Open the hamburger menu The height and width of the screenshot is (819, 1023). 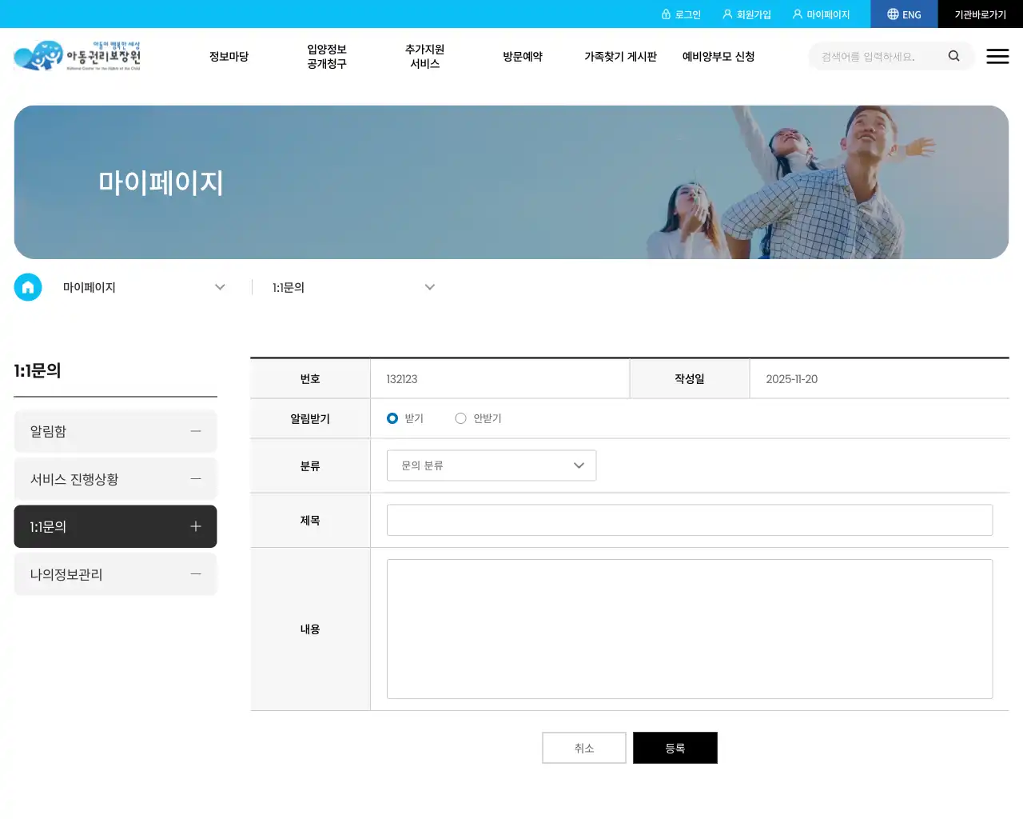(997, 56)
